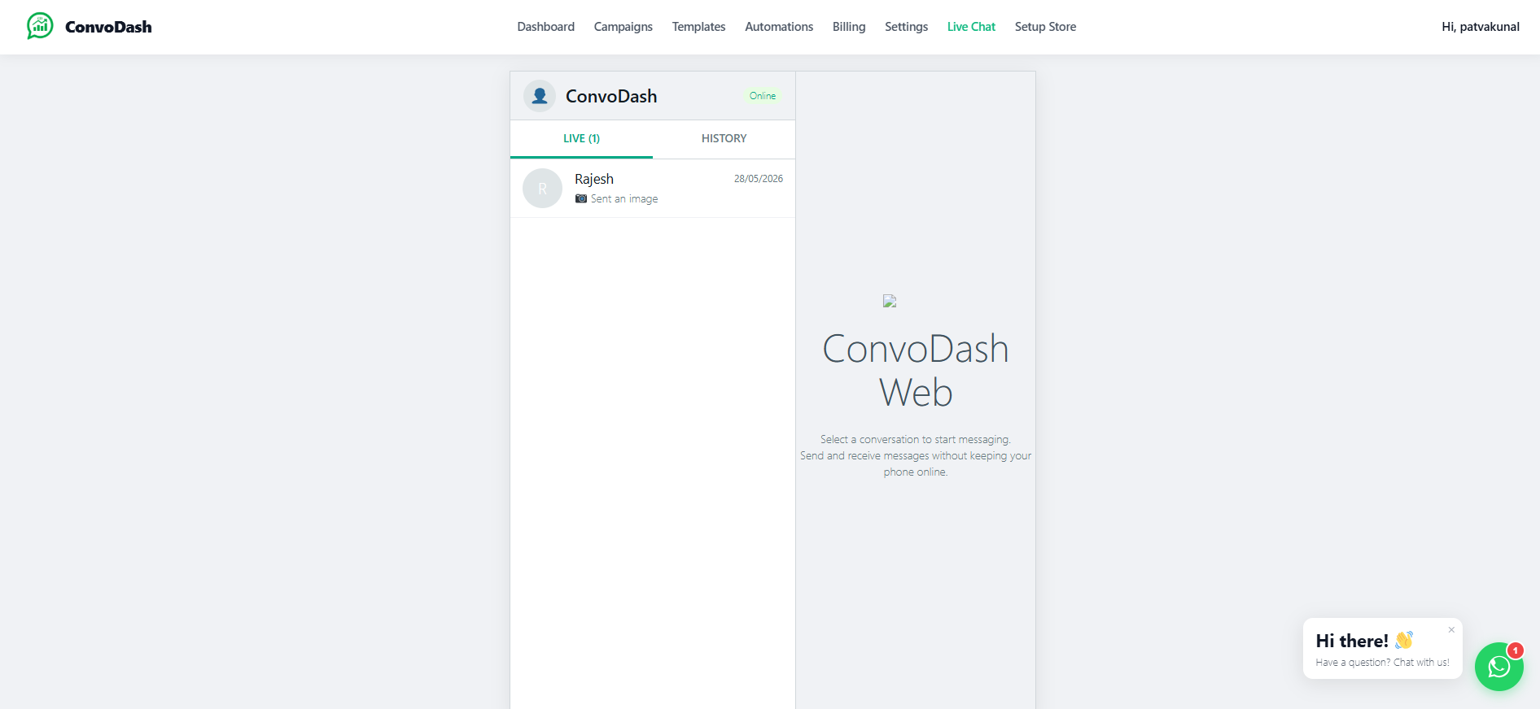Screen dimensions: 1540x709
Task: Click Have a question? Chat with us!
Action: click(1382, 663)
